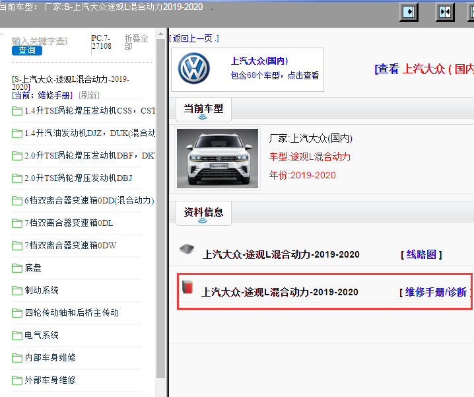Open folder icon for 1.4升汽油发动机DJZ
The width and height of the screenshot is (474, 397).
click(x=17, y=133)
